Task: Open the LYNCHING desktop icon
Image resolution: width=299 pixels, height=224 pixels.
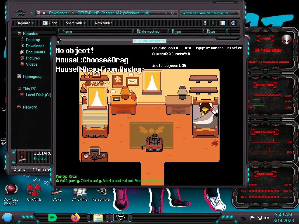Action: (79, 195)
